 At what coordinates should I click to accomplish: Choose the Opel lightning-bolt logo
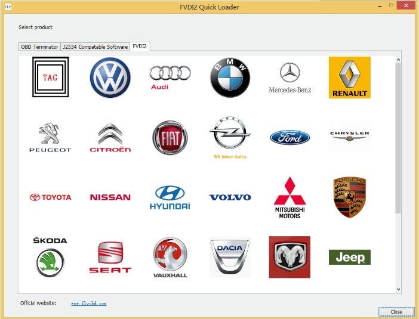pyautogui.click(x=230, y=138)
